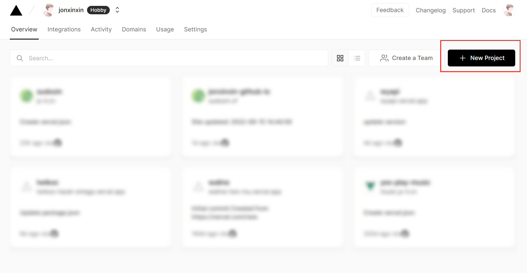
Task: Click the plus icon in New Project
Action: coord(462,58)
